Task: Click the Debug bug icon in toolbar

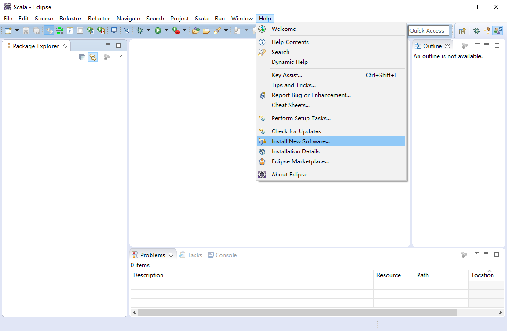Action: coord(140,31)
